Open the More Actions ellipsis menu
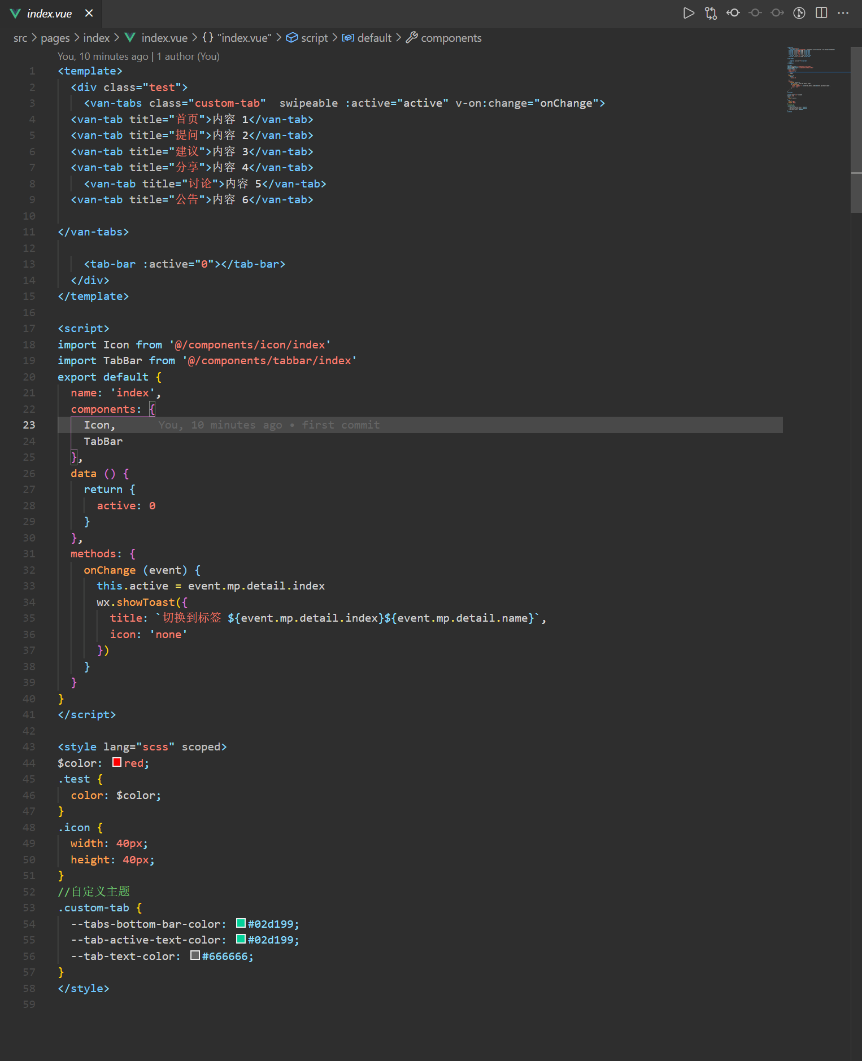862x1061 pixels. point(843,13)
